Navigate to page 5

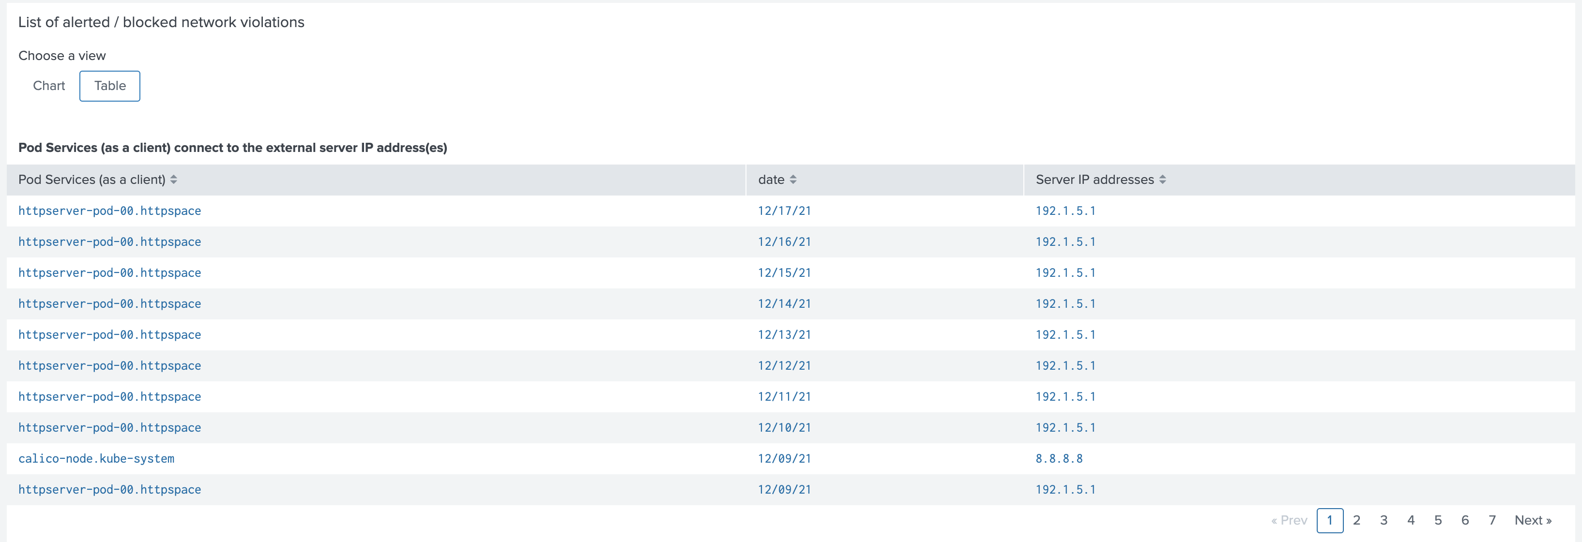[x=1438, y=520]
